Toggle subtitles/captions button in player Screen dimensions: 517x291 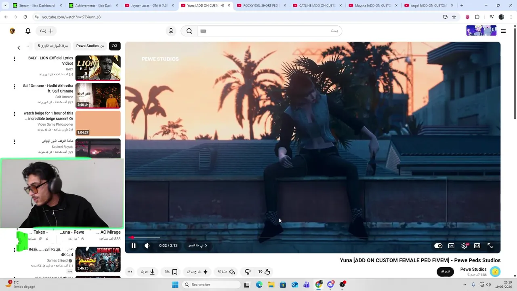click(x=451, y=246)
